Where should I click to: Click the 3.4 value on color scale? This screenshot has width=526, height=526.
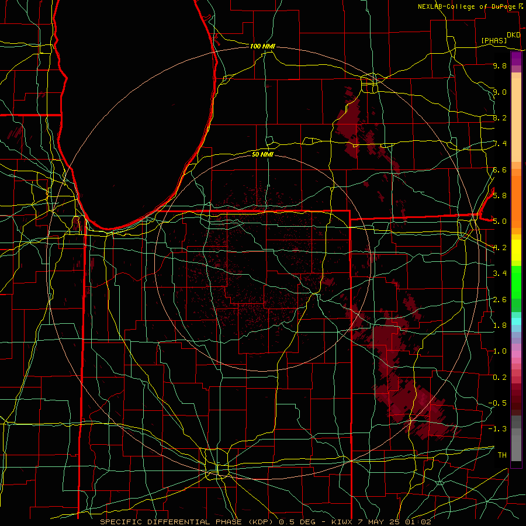click(500, 273)
